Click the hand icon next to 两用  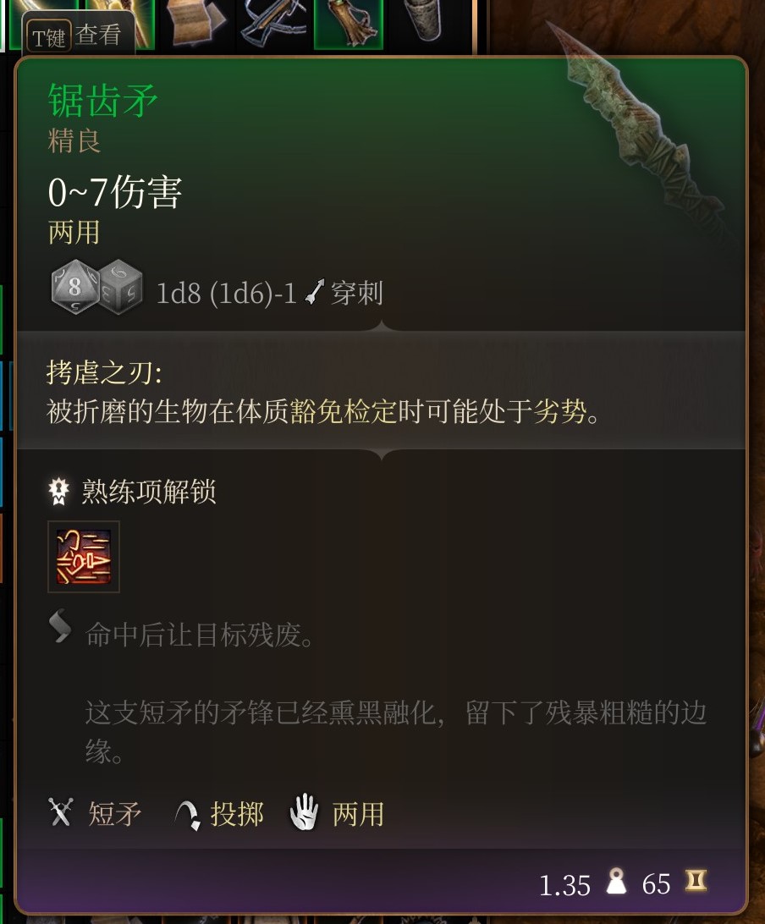pos(304,812)
